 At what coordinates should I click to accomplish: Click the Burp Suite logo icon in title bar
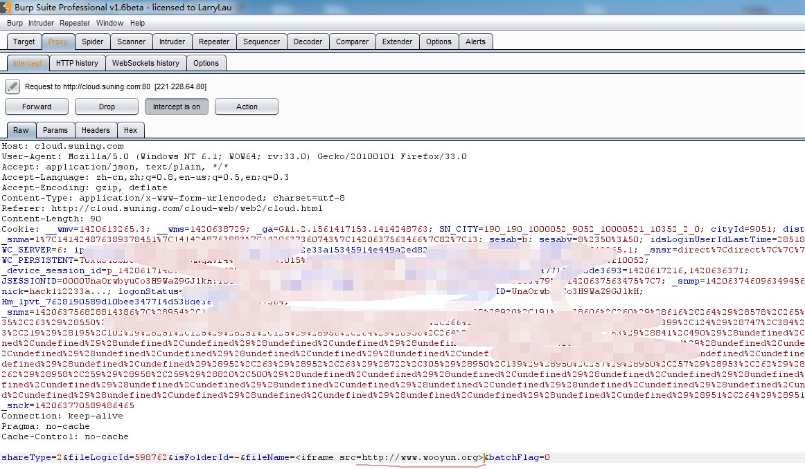coord(5,7)
